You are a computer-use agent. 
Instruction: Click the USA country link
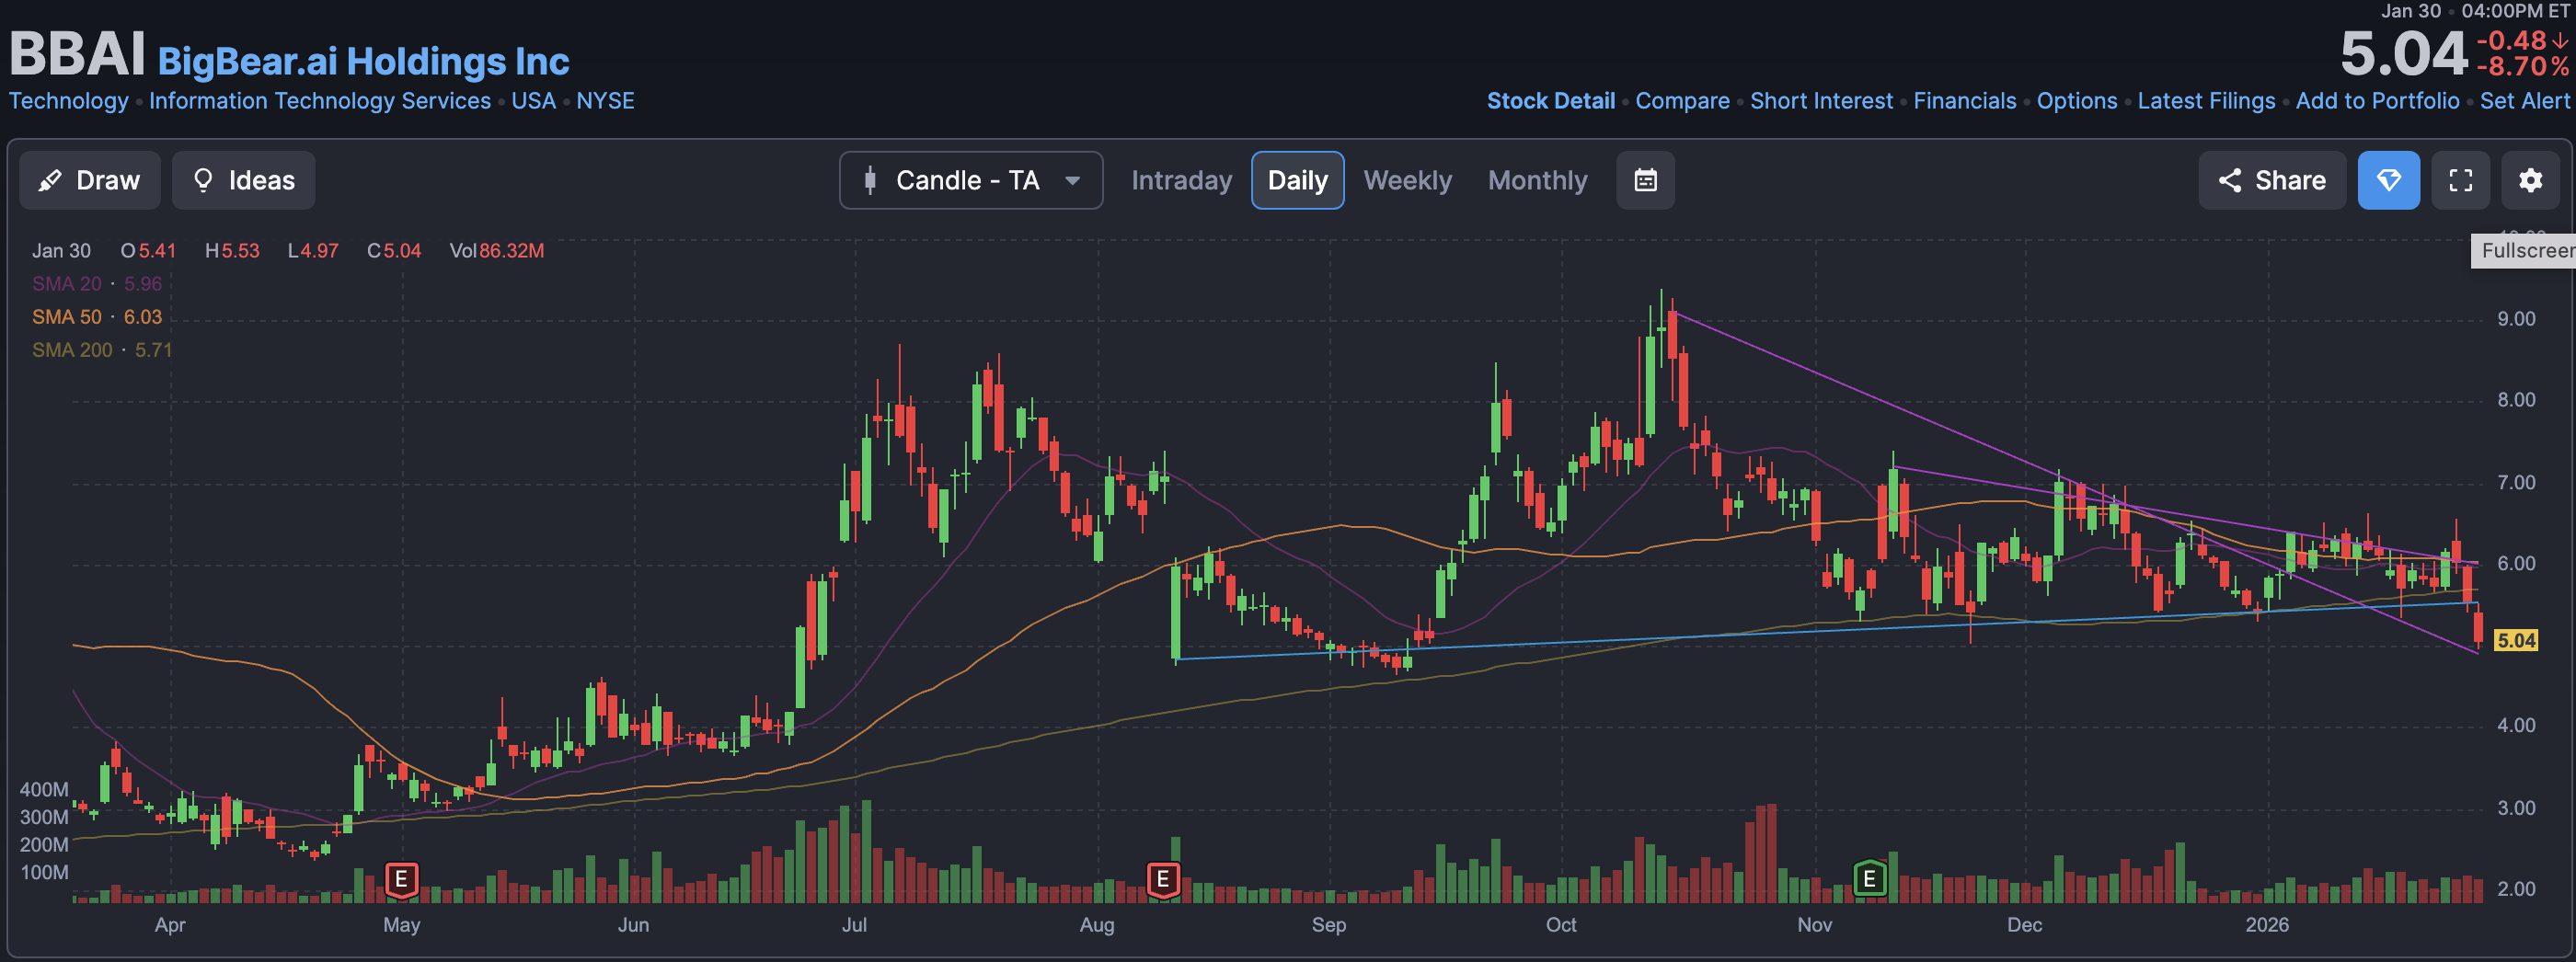(x=533, y=101)
